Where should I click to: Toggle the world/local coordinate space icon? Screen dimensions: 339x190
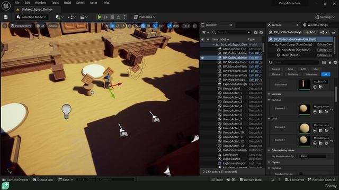click(x=130, y=26)
